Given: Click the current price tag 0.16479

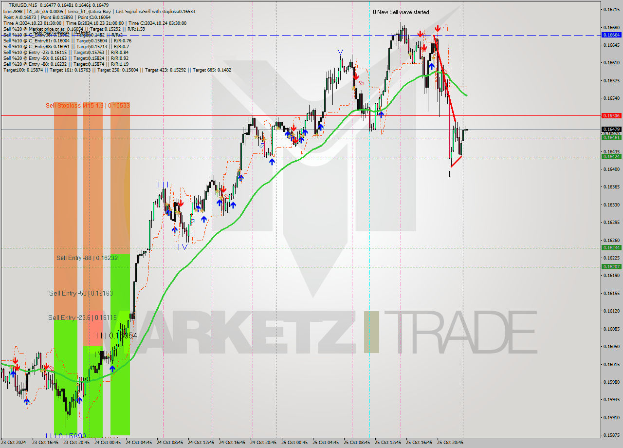Looking at the screenshot, I should tap(611, 129).
